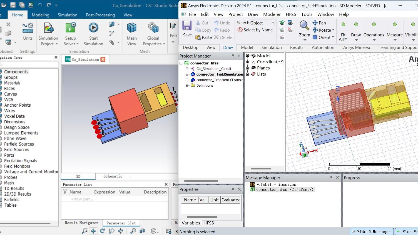Click CST undo arrow in title bar
This screenshot has width=418, height=235.
[x=40, y=5]
